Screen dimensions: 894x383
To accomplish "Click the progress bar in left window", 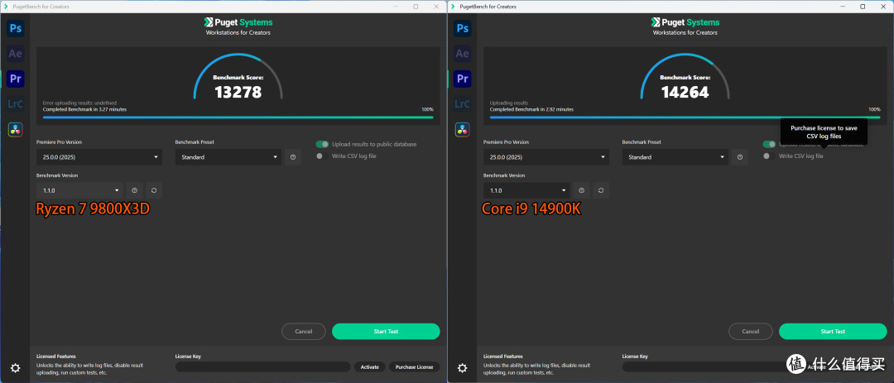I will [x=238, y=117].
